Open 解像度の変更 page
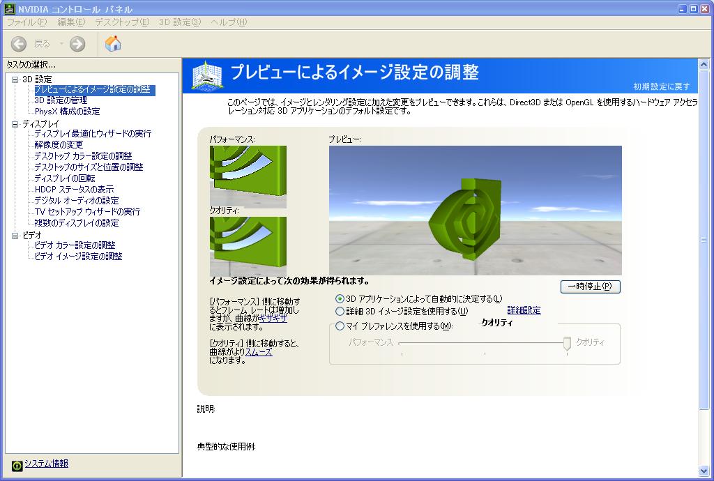Viewport: 714px width, 481px height. coord(59,145)
